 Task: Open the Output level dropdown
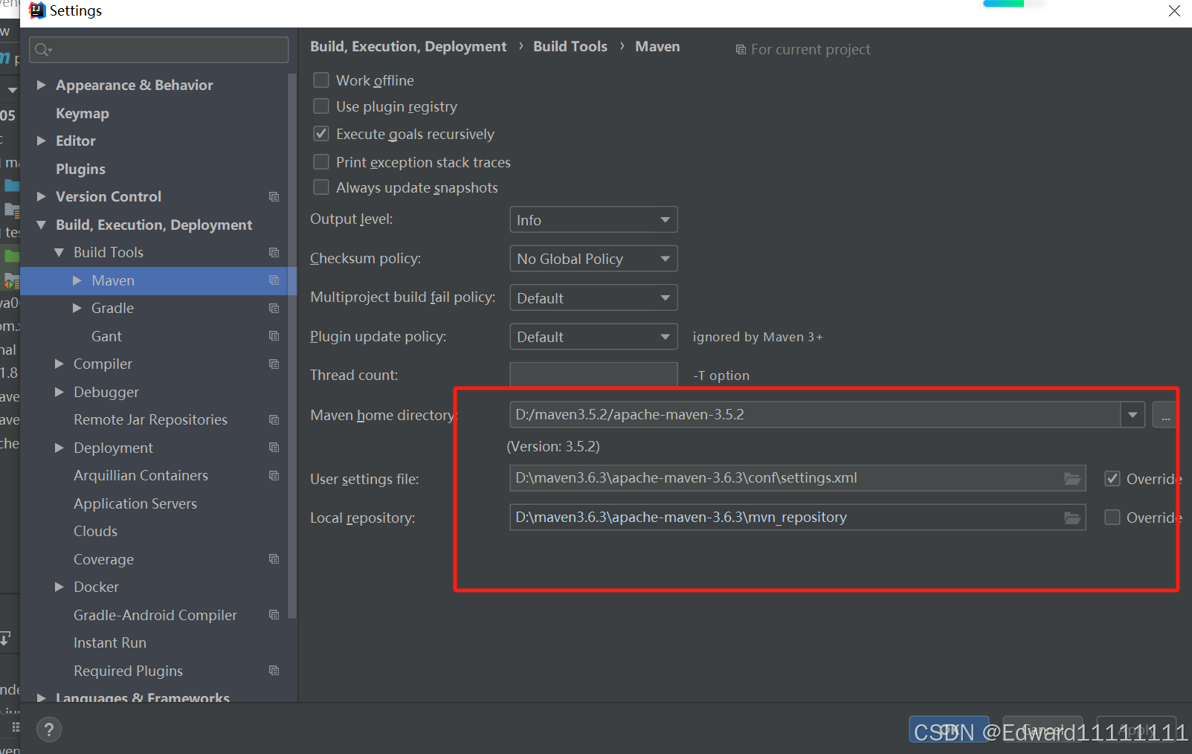(593, 220)
